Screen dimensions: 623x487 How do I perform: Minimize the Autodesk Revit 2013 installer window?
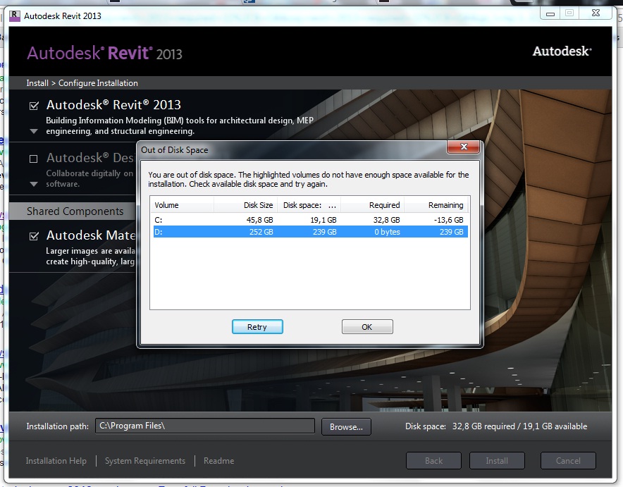point(550,13)
